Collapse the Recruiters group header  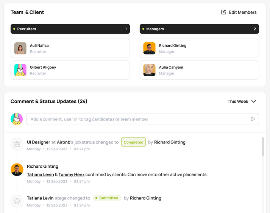pos(70,29)
